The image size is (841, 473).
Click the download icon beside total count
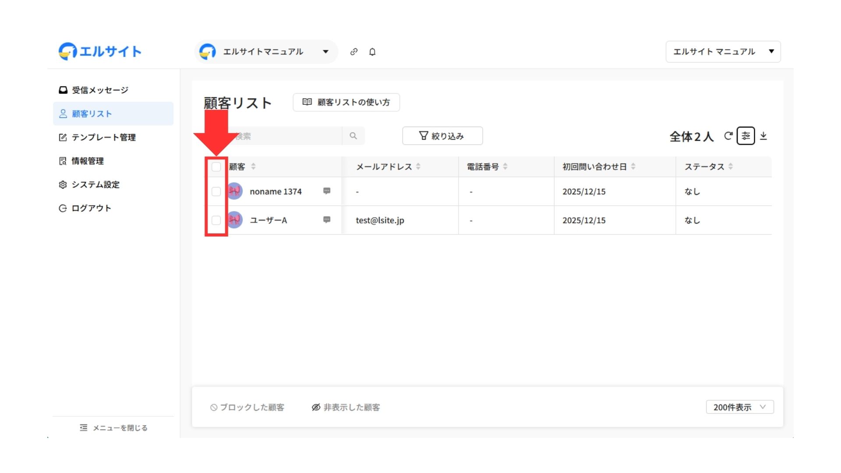763,136
